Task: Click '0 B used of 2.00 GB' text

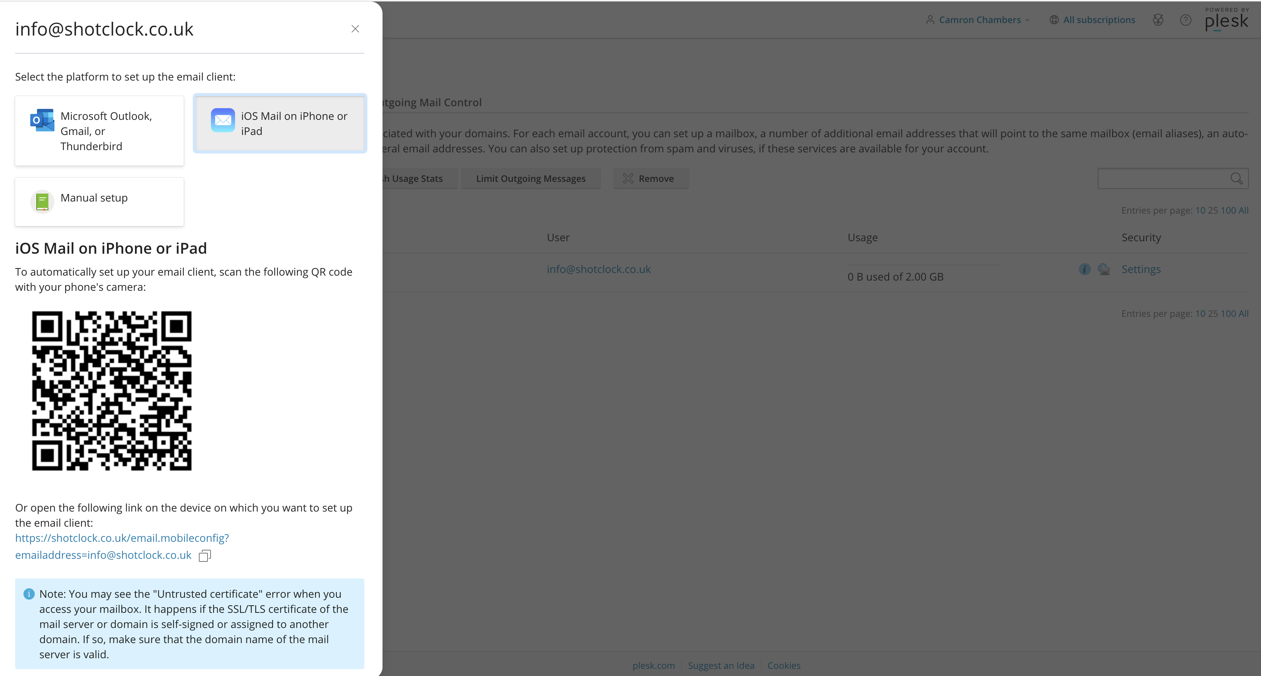Action: (895, 277)
